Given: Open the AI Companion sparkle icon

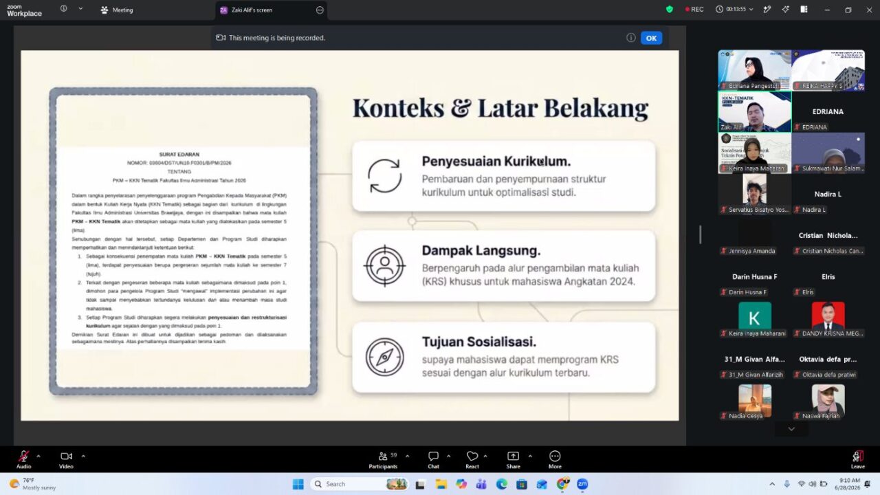Looking at the screenshot, I should (x=785, y=9).
